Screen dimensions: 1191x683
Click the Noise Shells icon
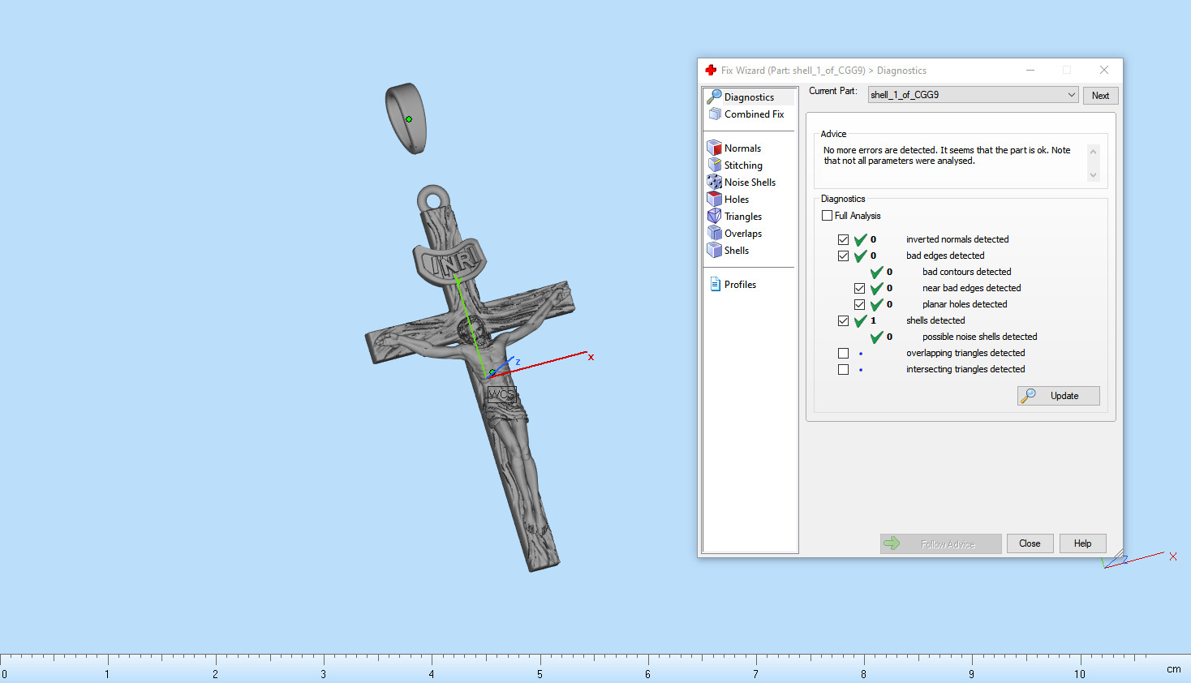714,182
